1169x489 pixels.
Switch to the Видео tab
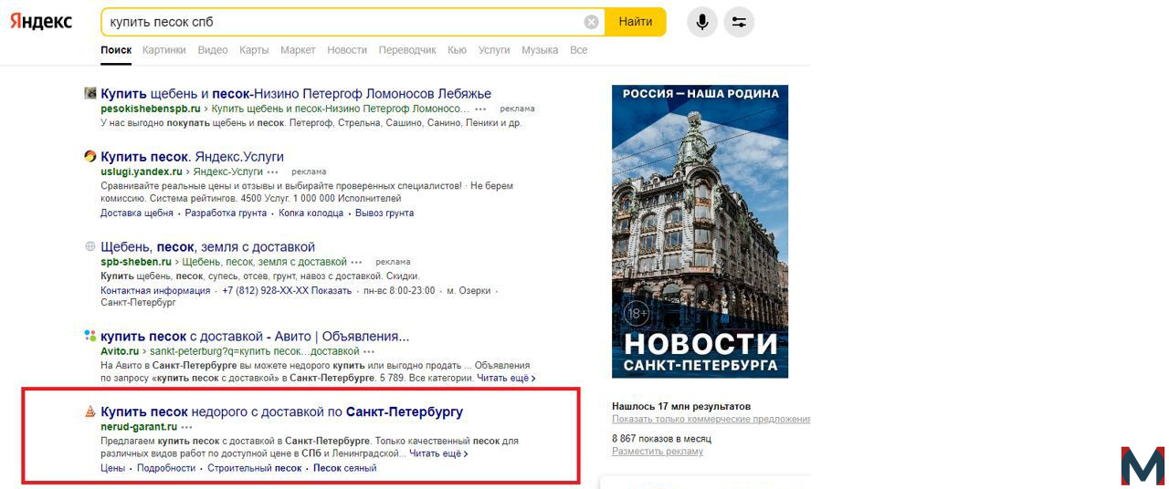213,50
